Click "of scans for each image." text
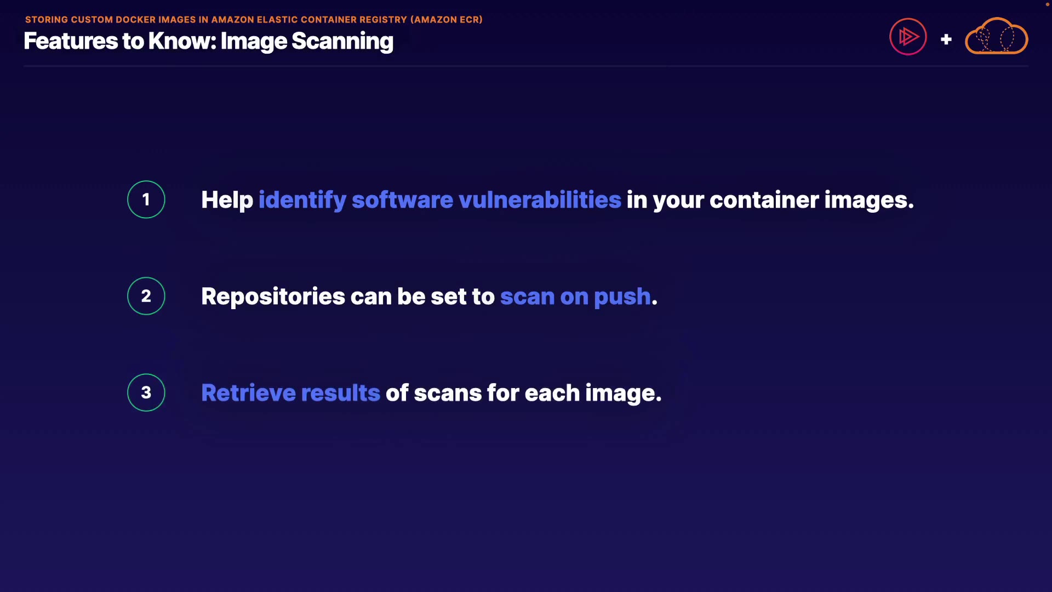 pos(523,393)
